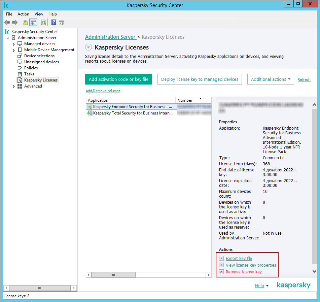This screenshot has width=320, height=302.
Task: Open the View menu
Action: point(39,14)
